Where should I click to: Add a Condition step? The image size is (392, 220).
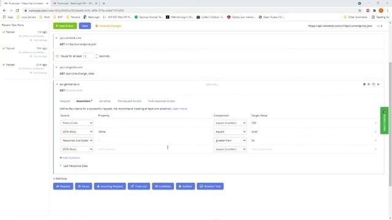pos(163,186)
